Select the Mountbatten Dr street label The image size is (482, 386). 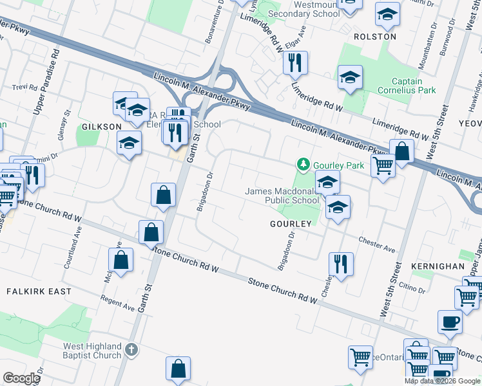click(428, 46)
